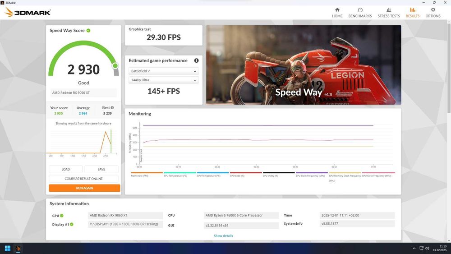This screenshot has width=451, height=254.
Task: Click info icon next to Best score
Action: [x=112, y=107]
